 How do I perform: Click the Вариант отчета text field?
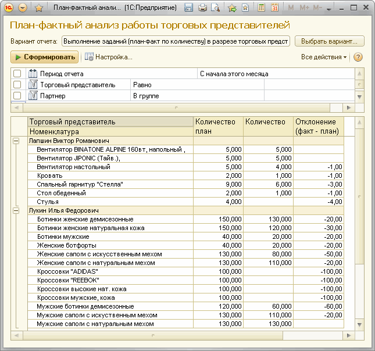[x=176, y=41]
